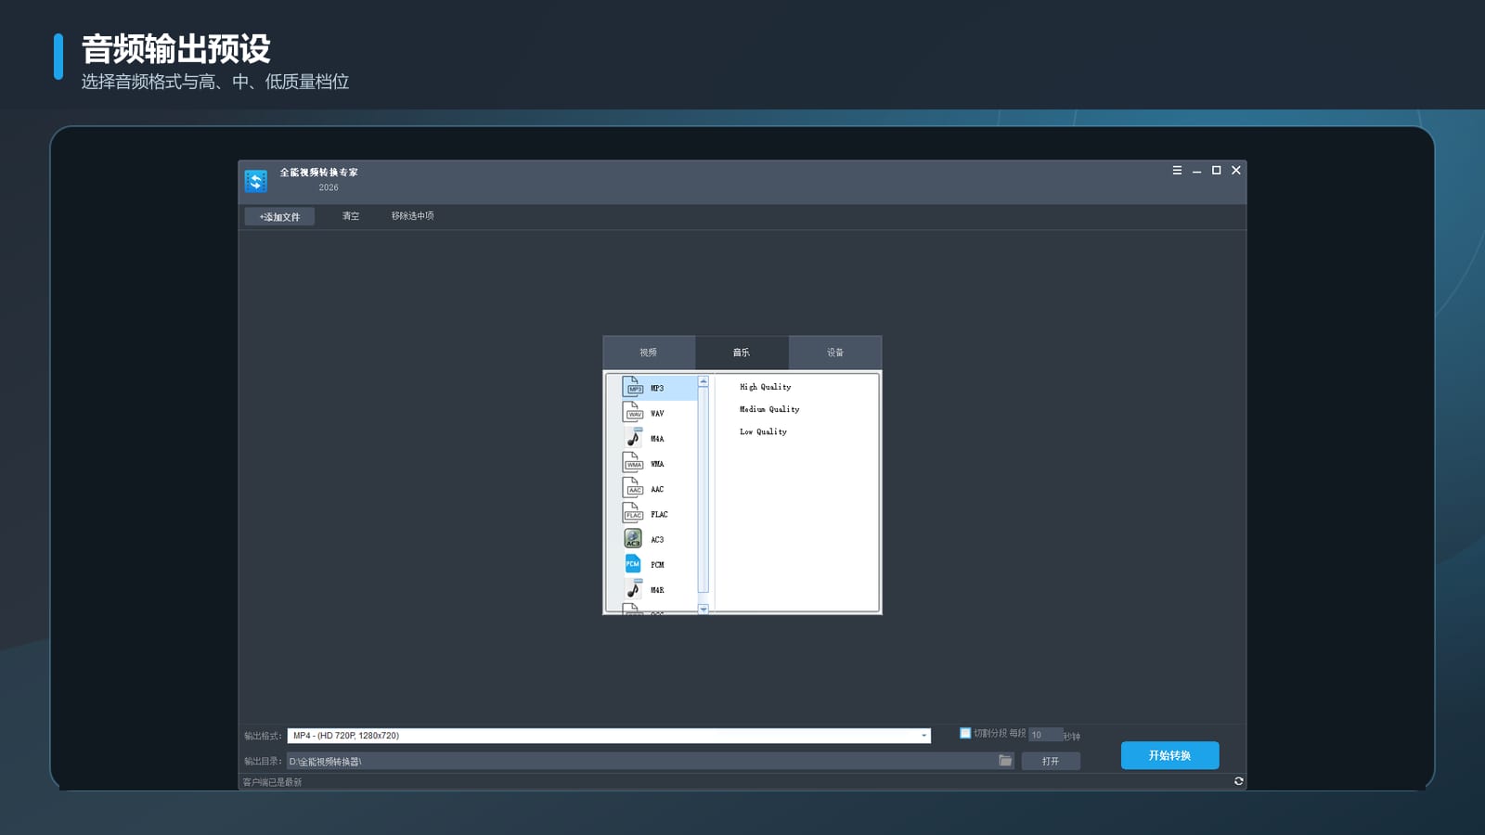The height and width of the screenshot is (835, 1485).
Task: Open the hamburger menu in title bar
Action: coord(1177,170)
